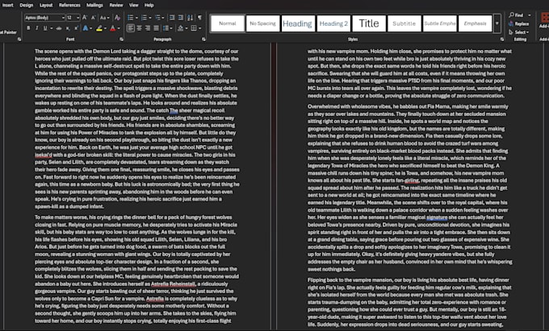
Task: Decrease font size with the smaller A icon
Action: tap(93, 18)
